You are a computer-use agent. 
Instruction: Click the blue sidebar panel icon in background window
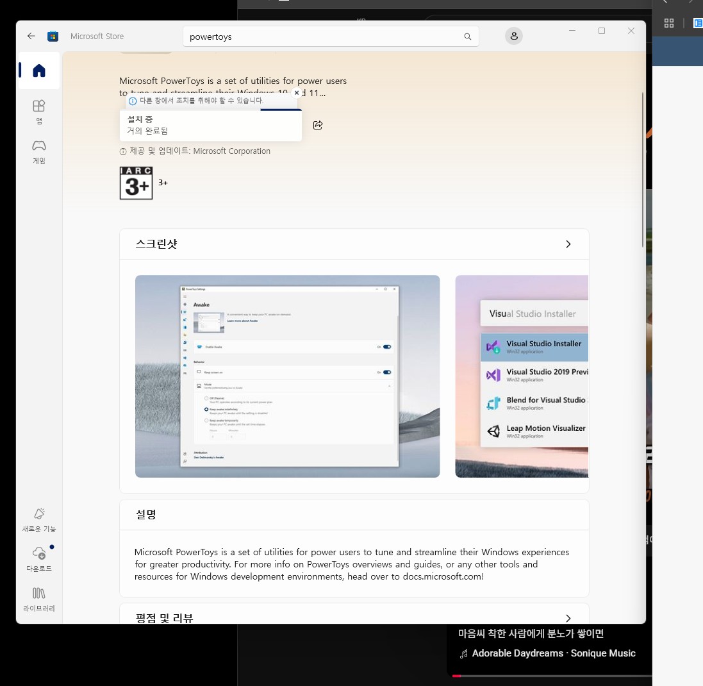coord(698,23)
